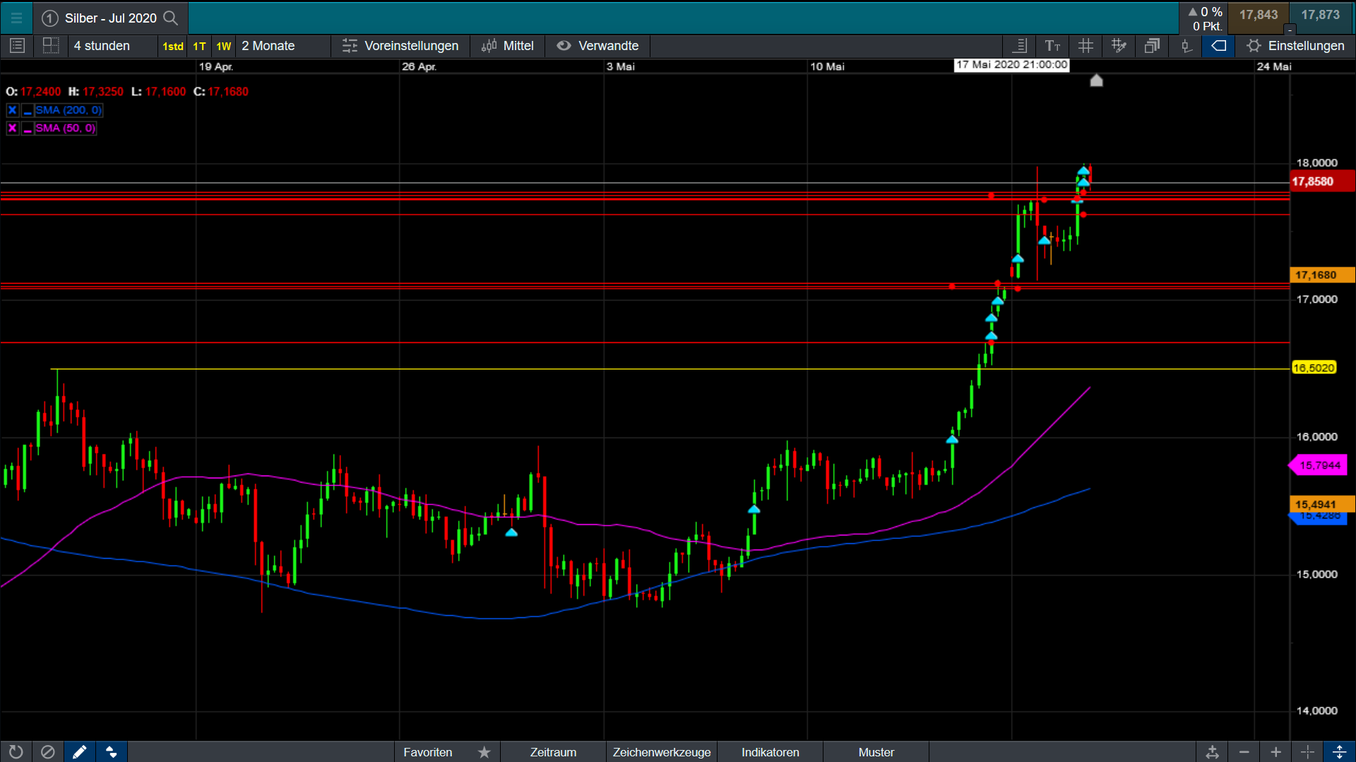Open the text size tool icon

1052,46
